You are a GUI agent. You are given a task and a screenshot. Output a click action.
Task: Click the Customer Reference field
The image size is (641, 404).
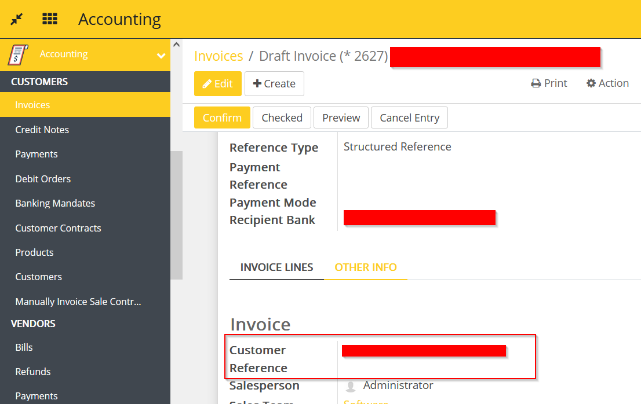[423, 350]
